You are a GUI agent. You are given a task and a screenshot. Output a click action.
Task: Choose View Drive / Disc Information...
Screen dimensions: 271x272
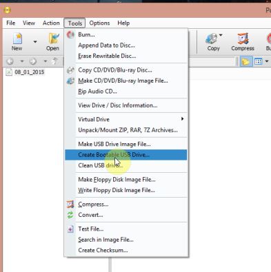tap(126, 105)
